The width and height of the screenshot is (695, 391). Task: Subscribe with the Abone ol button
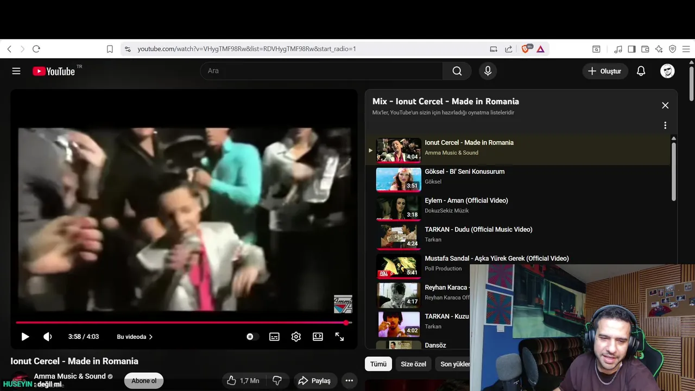[x=144, y=381]
